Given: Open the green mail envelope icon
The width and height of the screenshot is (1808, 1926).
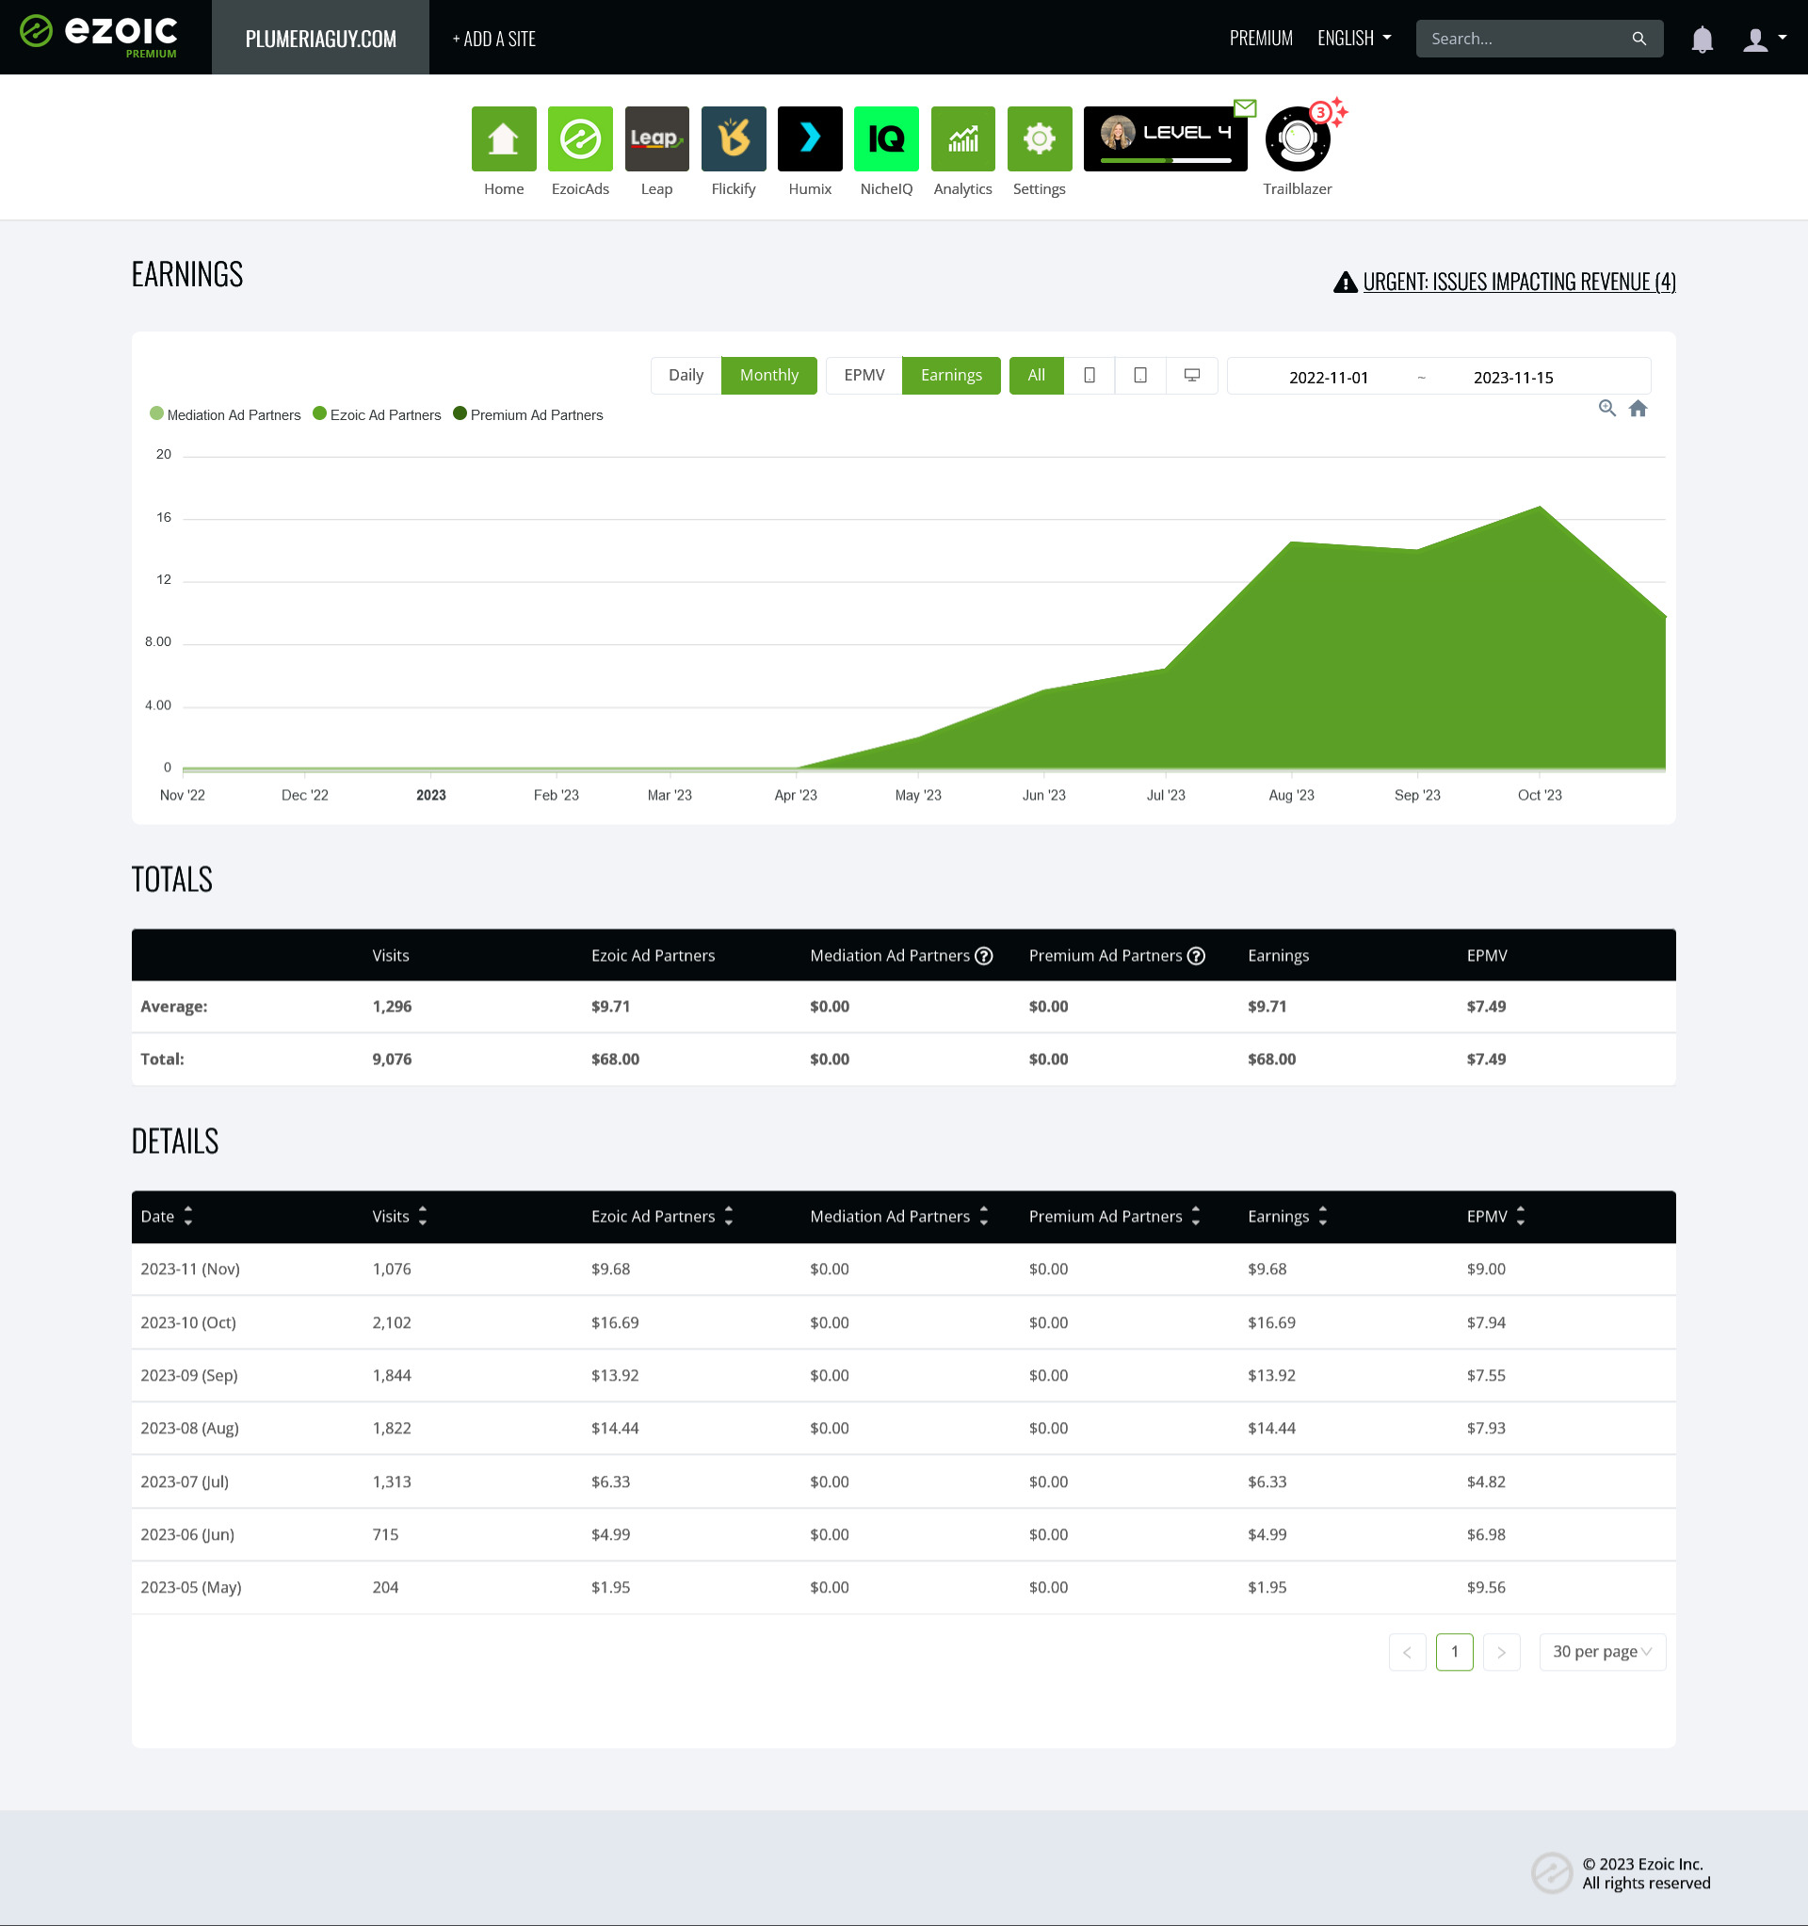Looking at the screenshot, I should (1245, 107).
